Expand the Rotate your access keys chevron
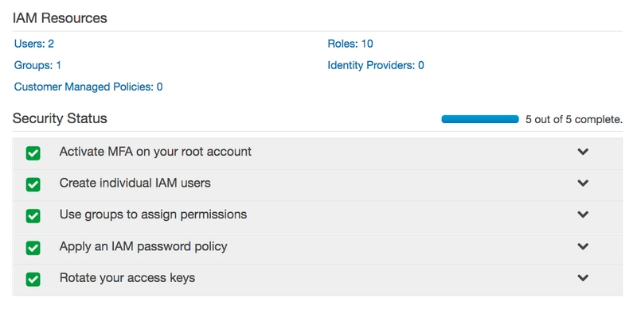637x309 pixels. point(583,278)
